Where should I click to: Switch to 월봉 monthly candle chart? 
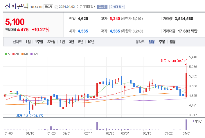coord(172,42)
